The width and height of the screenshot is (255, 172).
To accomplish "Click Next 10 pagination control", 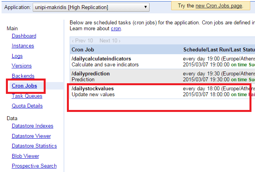I will pos(110,40).
